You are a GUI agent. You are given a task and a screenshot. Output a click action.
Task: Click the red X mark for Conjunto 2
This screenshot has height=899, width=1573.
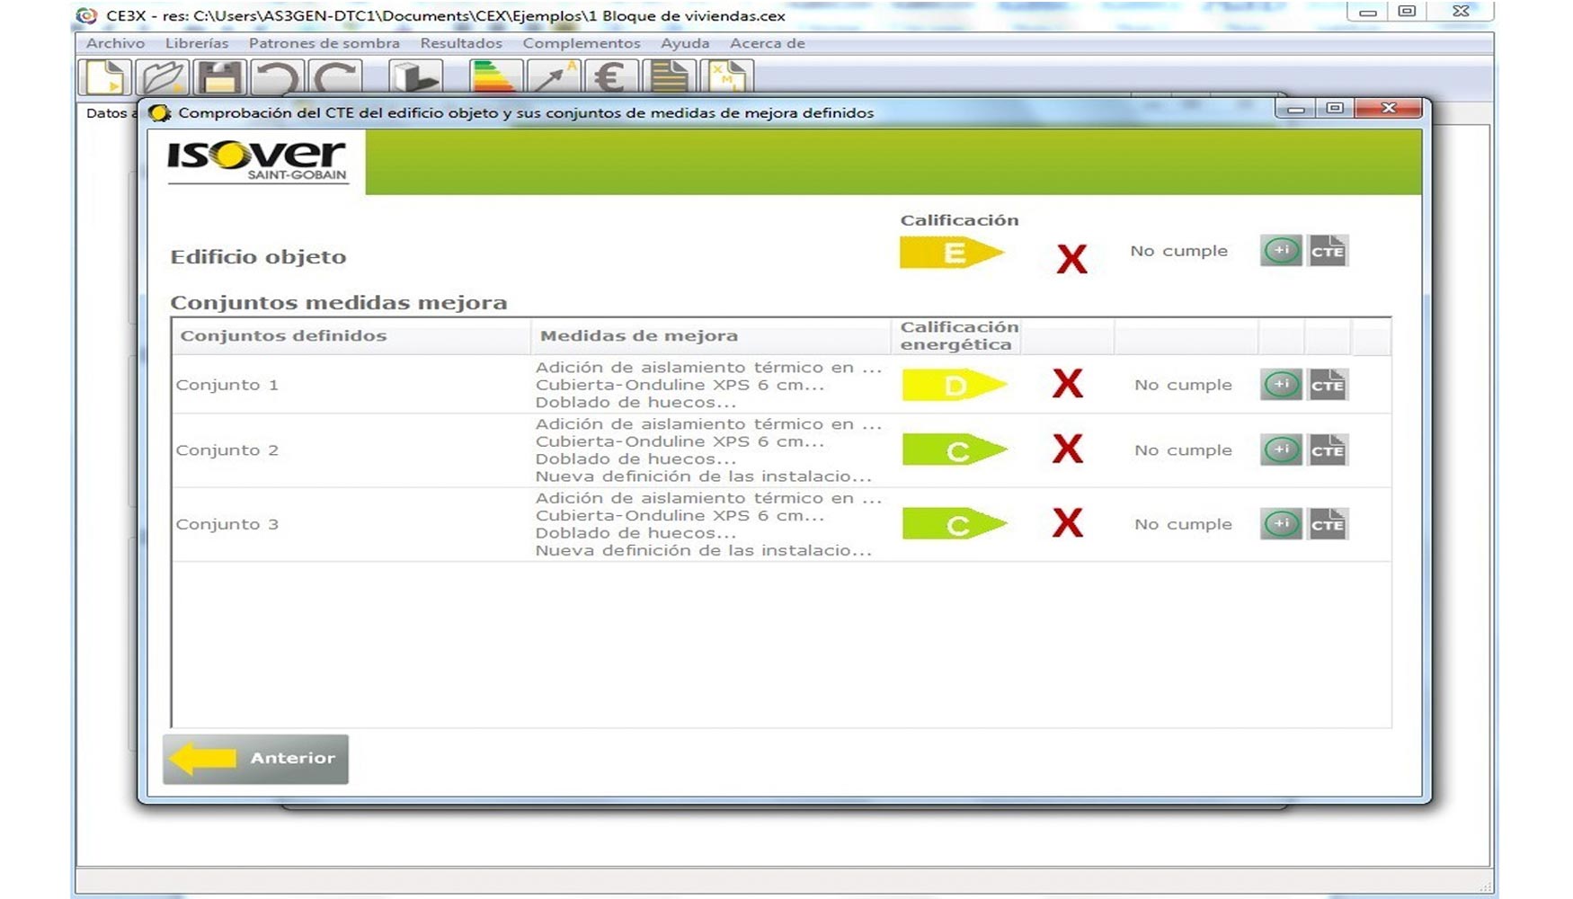point(1068,449)
